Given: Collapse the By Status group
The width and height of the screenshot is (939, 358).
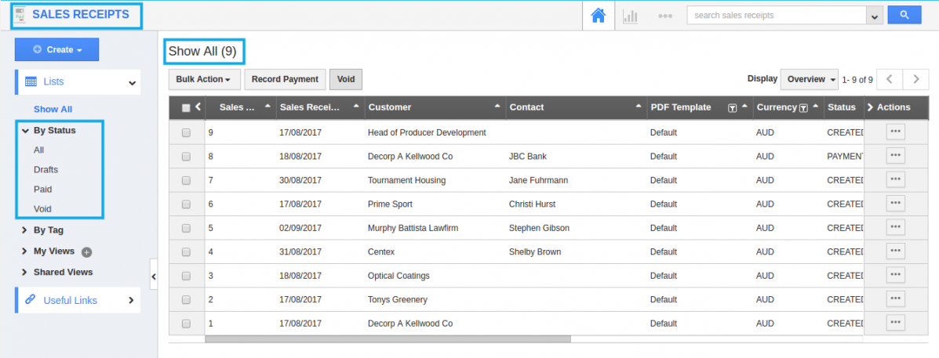Looking at the screenshot, I should 25,130.
